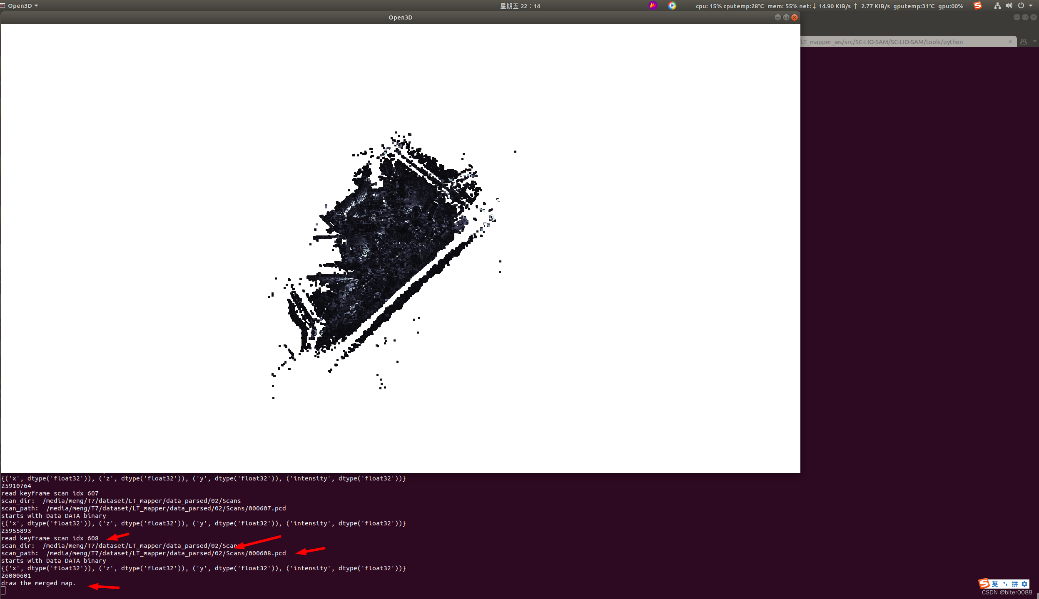Open the dropdown at the terminal title bar's right edge

1034,42
